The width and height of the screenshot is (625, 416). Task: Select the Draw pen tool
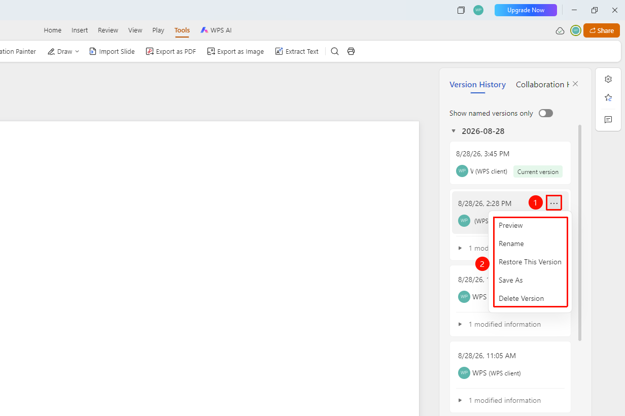coord(60,51)
